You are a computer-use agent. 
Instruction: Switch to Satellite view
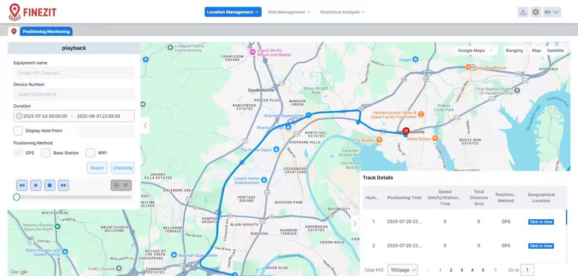pyautogui.click(x=555, y=50)
